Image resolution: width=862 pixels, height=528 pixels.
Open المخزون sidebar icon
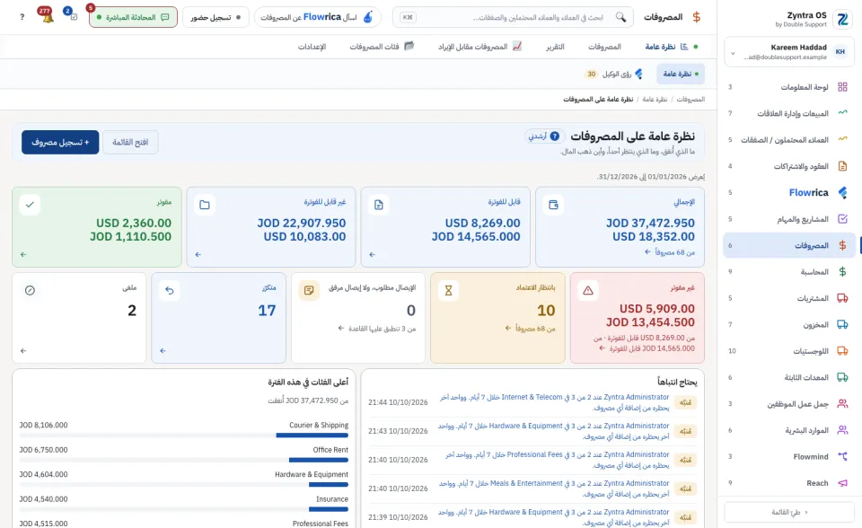pos(842,324)
